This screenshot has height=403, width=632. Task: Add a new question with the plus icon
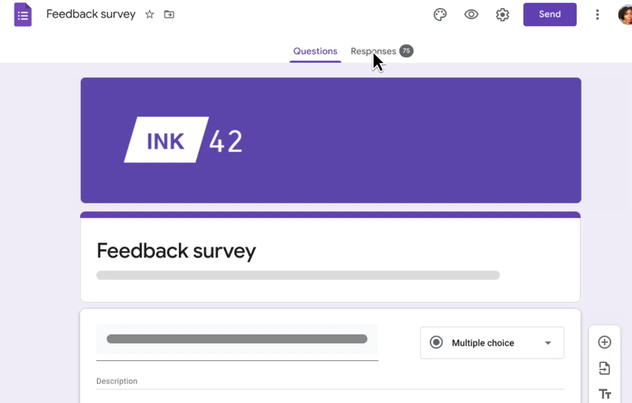coord(604,342)
